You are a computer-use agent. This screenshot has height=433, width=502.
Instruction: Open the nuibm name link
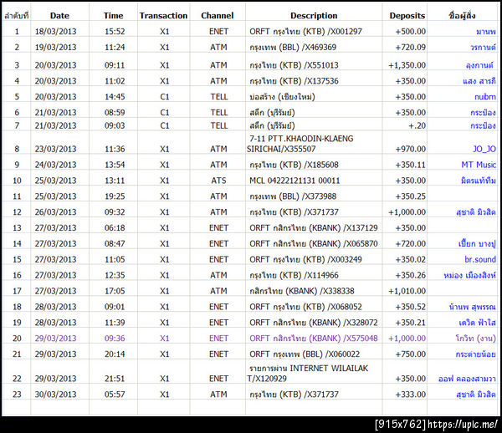pyautogui.click(x=485, y=97)
